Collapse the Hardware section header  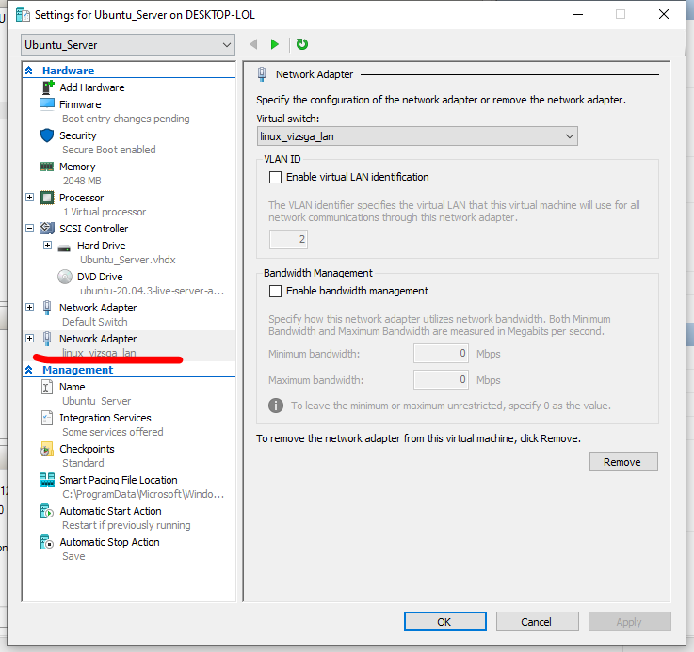(29, 71)
